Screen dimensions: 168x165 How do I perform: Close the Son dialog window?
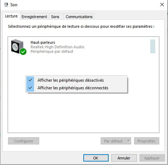[162, 5]
